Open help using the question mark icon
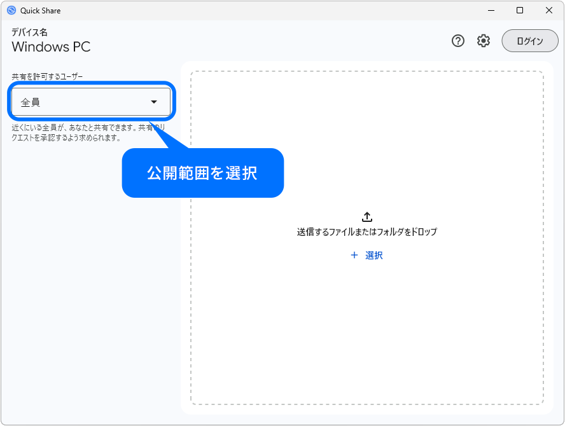This screenshot has height=426, width=565. (457, 41)
